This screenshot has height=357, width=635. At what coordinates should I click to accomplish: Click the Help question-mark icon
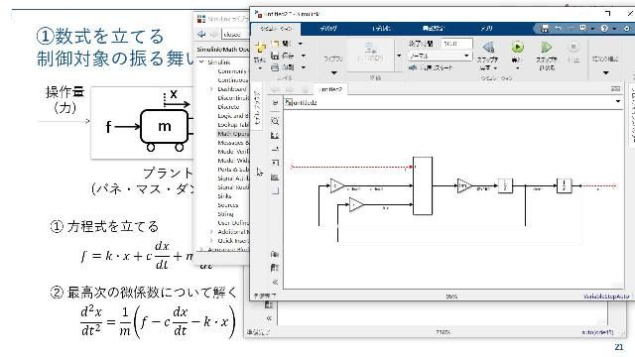[604, 29]
